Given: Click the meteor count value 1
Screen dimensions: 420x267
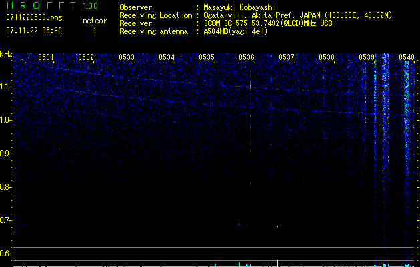Looking at the screenshot, I should click(x=94, y=31).
